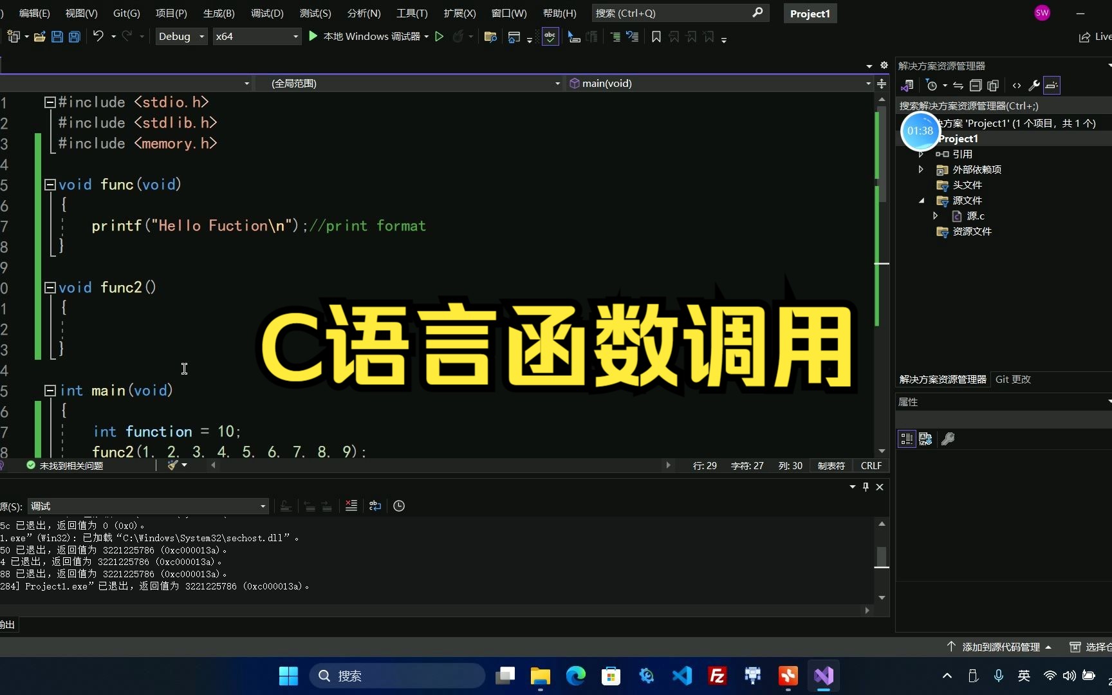Image resolution: width=1112 pixels, height=695 pixels.
Task: Open the x64 platform dropdown
Action: pyautogui.click(x=257, y=37)
